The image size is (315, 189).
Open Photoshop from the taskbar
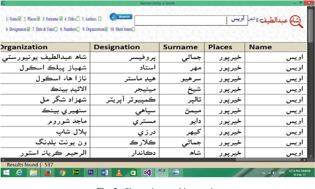pyautogui.click(x=91, y=173)
